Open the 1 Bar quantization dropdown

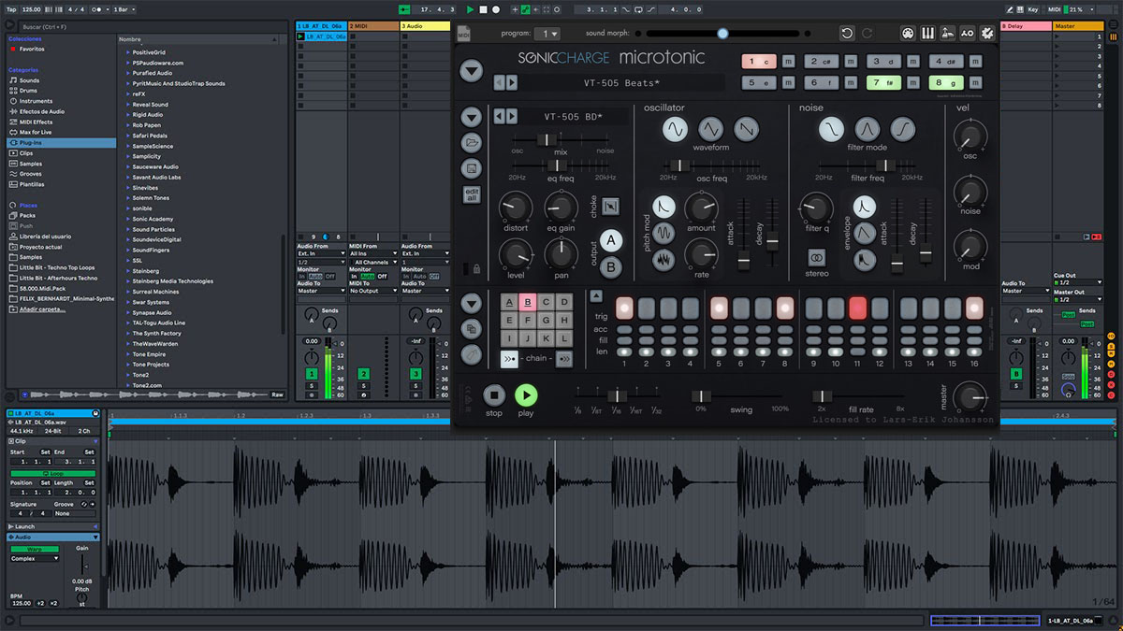point(123,9)
